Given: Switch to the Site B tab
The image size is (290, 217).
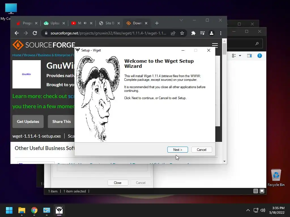Looking at the screenshot, I should pos(110,23).
